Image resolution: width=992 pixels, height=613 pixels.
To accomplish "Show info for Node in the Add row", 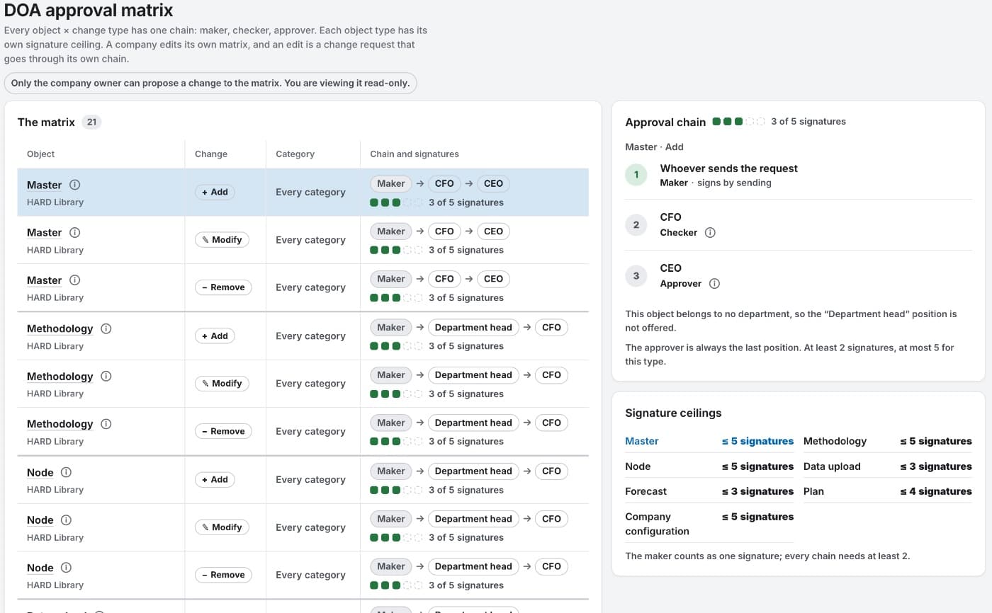I will pyautogui.click(x=66, y=472).
